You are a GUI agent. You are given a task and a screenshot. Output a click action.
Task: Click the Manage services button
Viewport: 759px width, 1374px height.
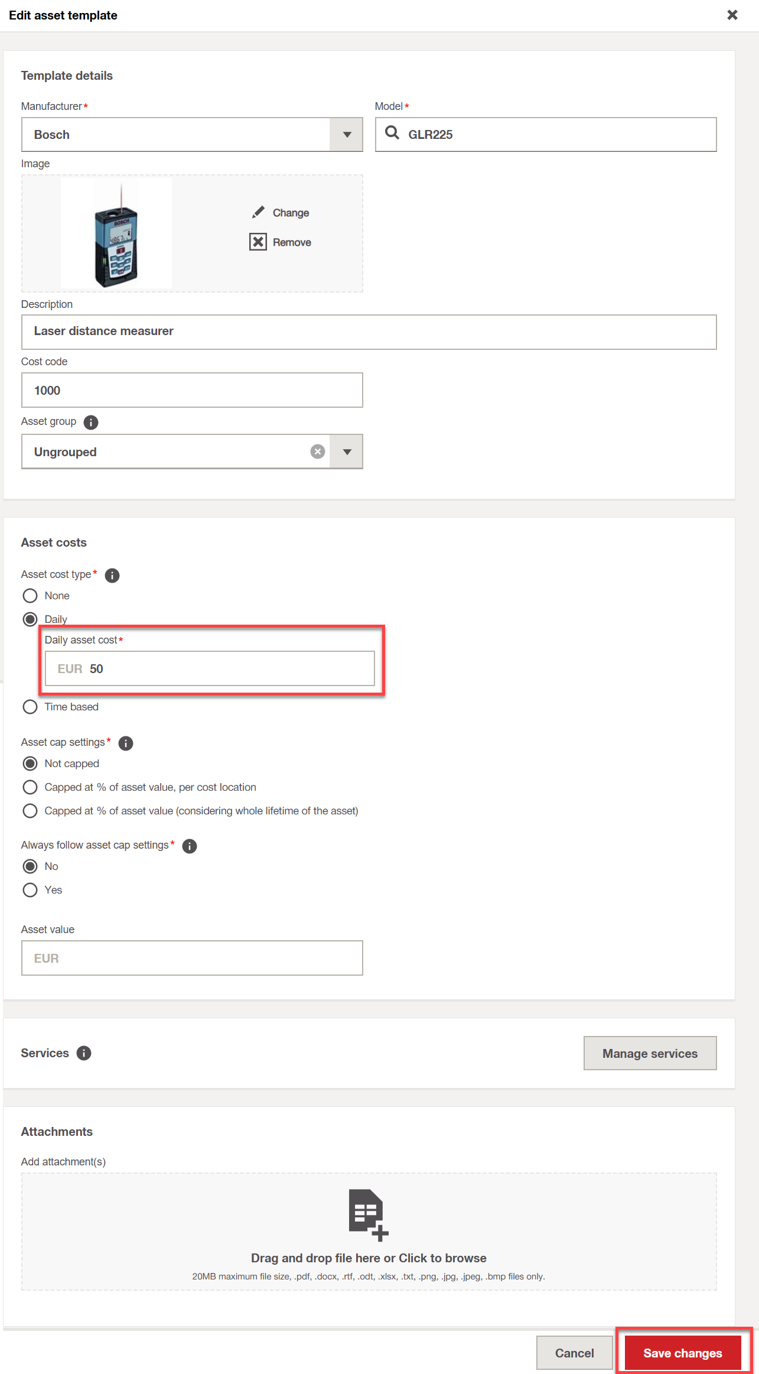(x=650, y=1053)
